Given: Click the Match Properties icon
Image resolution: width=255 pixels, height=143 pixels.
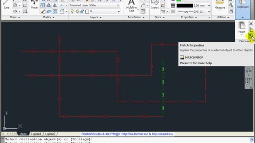Looking at the screenshot, I should (x=251, y=35).
